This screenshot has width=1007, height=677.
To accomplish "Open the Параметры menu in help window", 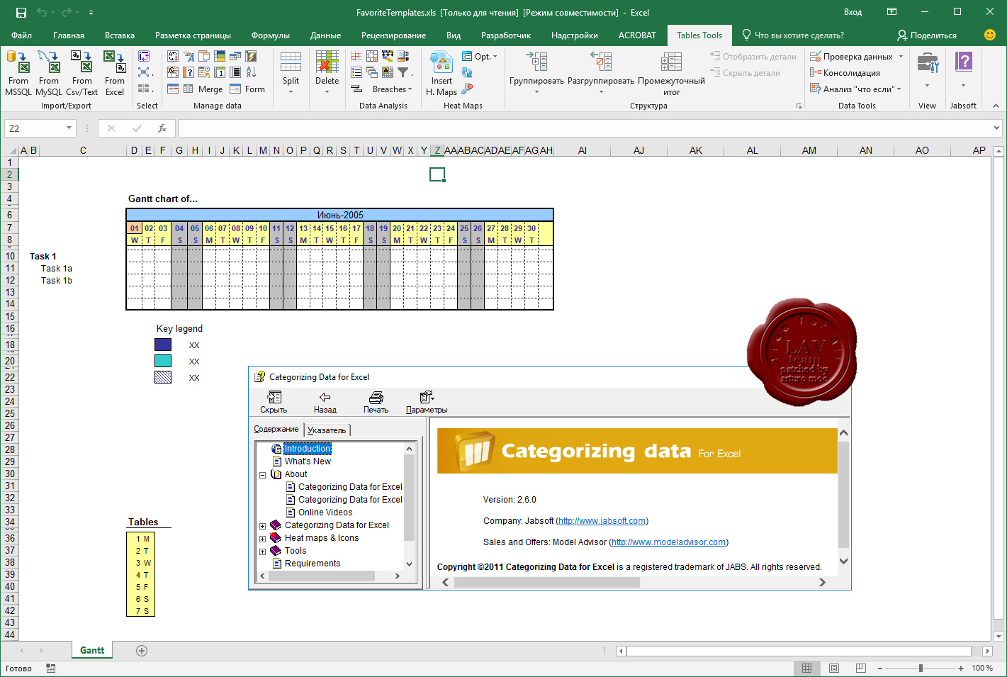I will pyautogui.click(x=427, y=402).
